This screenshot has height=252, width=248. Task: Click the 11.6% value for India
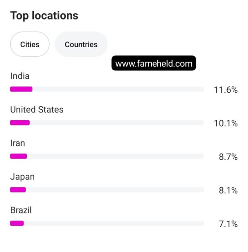tap(226, 90)
